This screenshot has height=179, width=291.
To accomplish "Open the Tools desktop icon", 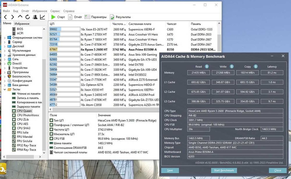I will click(3, 171).
